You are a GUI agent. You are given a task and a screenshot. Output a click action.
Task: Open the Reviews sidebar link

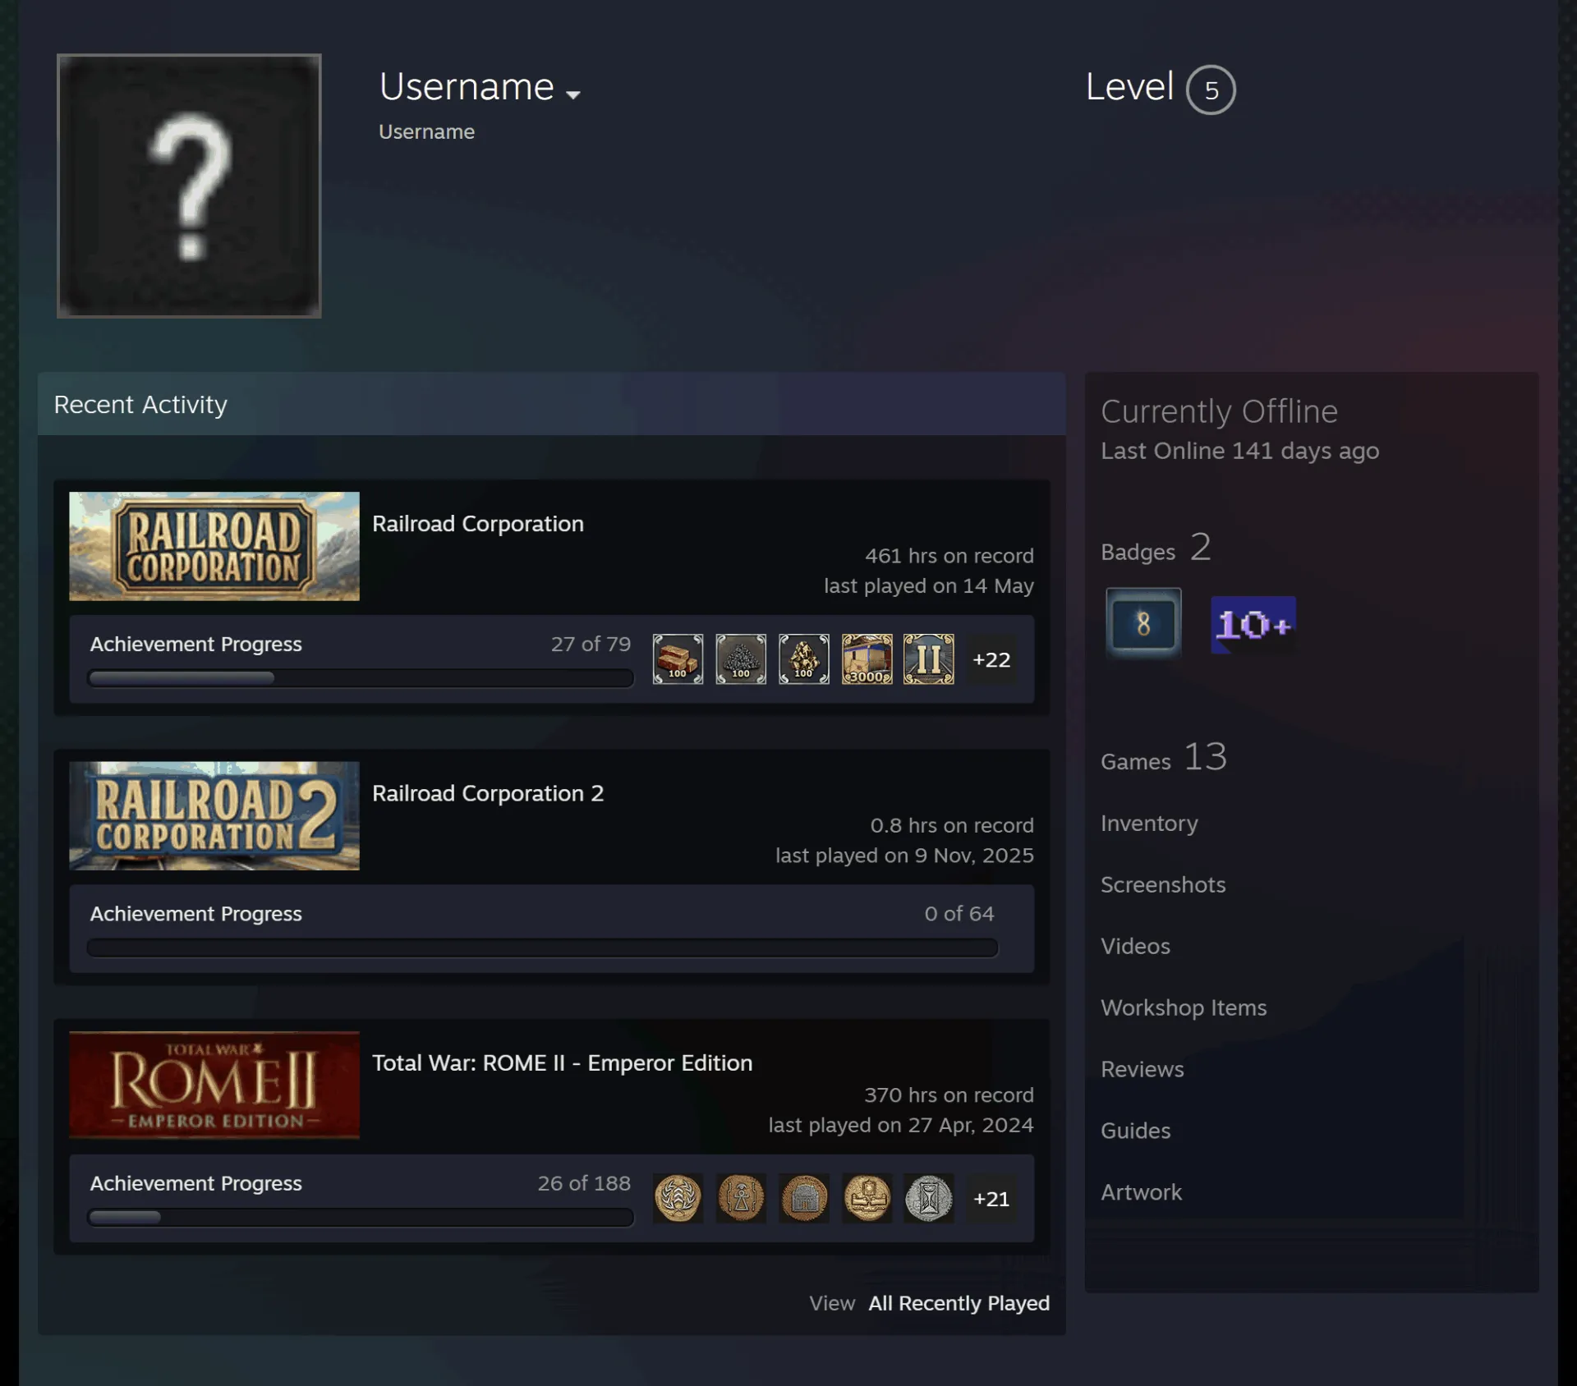tap(1143, 1069)
